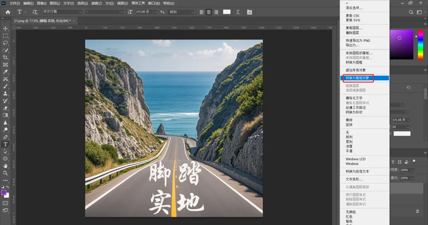
Task: Click the white color swatch in properties panel
Action: point(402,134)
